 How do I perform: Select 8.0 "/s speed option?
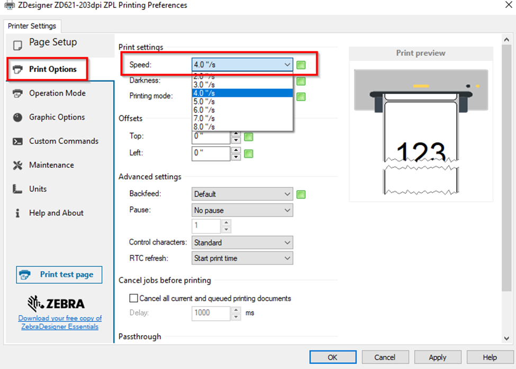pos(242,127)
